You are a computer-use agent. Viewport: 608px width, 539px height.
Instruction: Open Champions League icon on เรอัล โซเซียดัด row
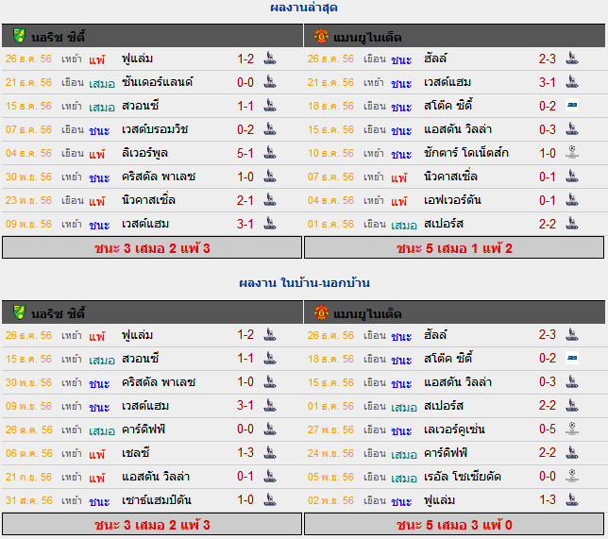[572, 476]
